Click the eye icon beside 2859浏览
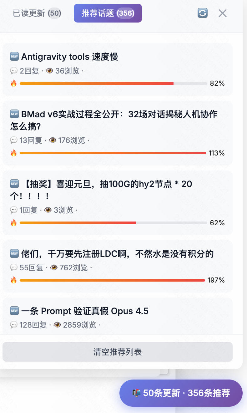The height and width of the screenshot is (413, 247). pos(57,325)
